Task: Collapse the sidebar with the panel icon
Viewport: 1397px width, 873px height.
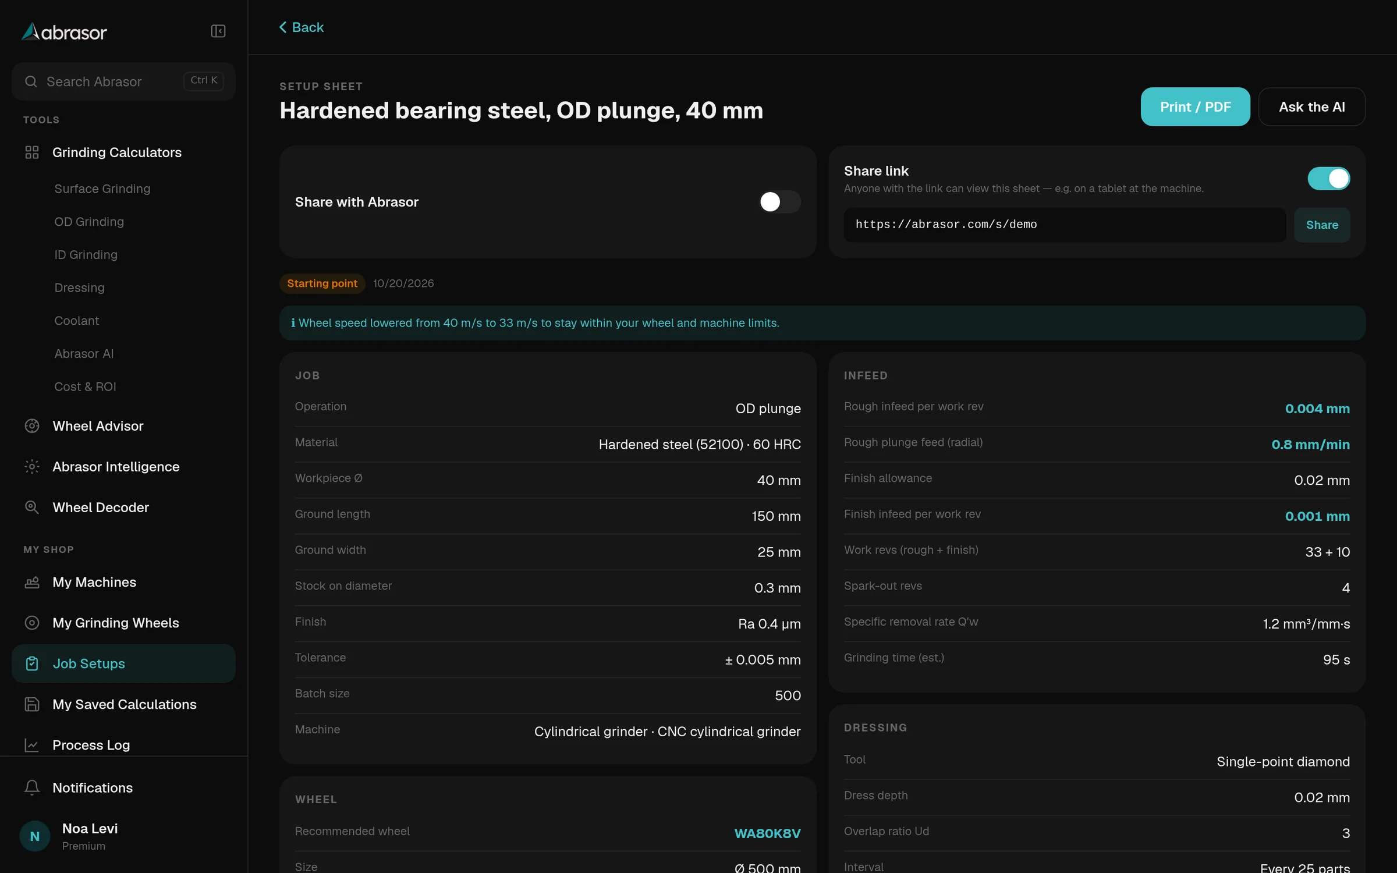Action: coord(218,31)
